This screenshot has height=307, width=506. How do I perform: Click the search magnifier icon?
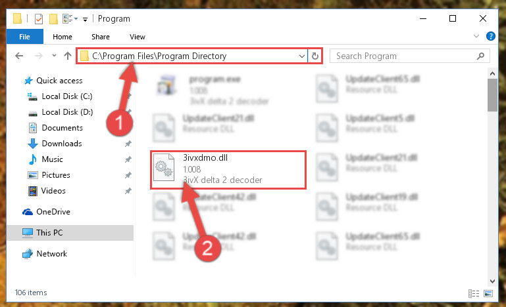click(x=480, y=56)
